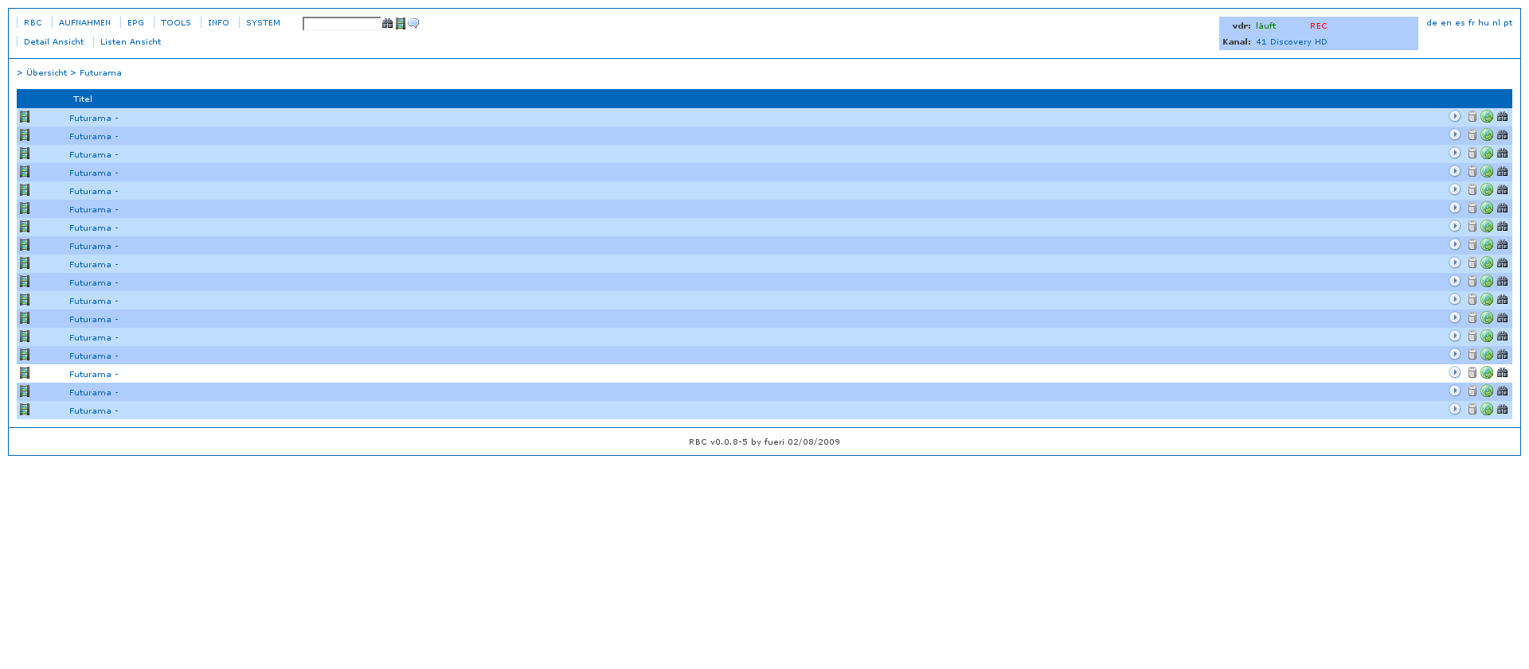1529x669 pixels.
Task: Open the RBC menu
Action: click(x=33, y=23)
